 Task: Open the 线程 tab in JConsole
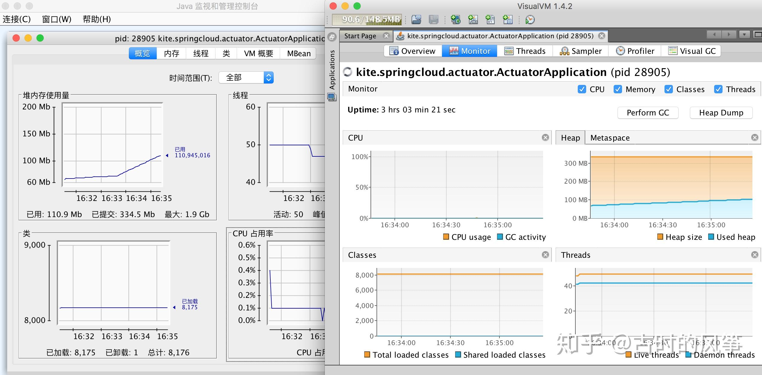201,54
